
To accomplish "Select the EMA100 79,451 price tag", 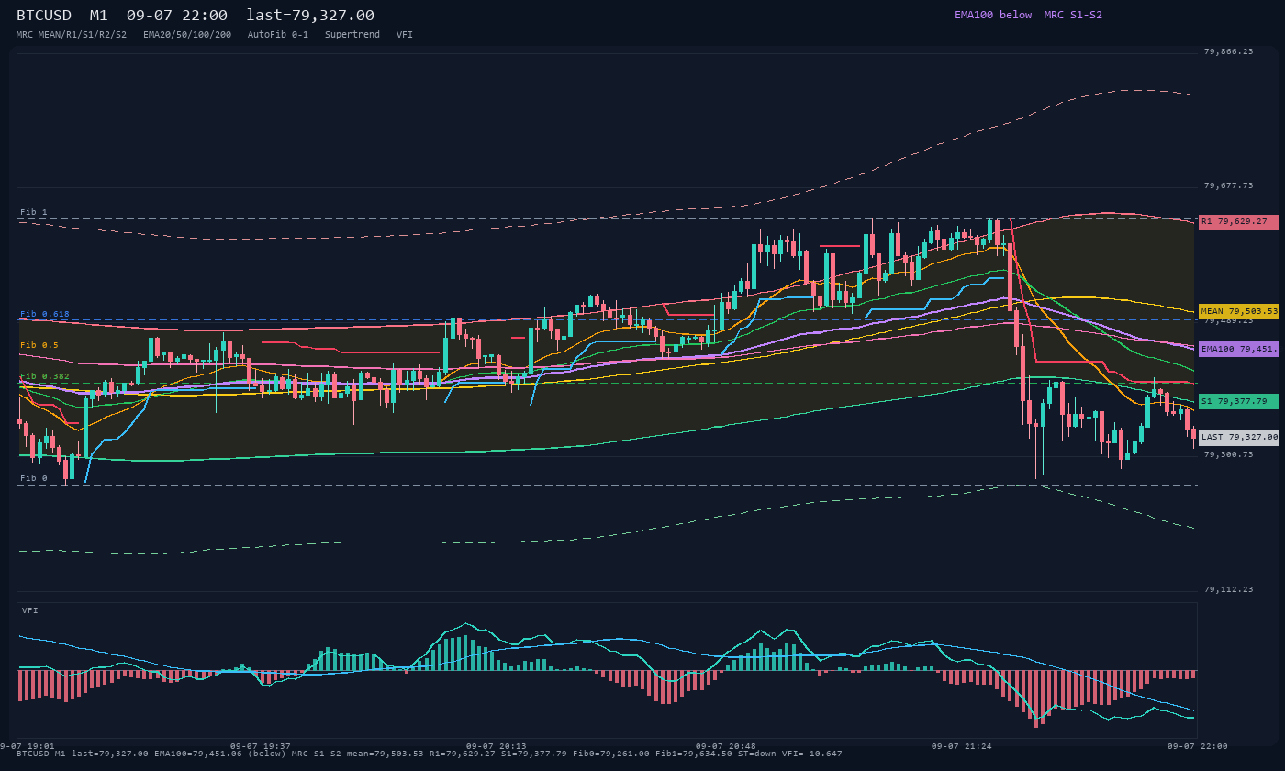I will click(1238, 349).
